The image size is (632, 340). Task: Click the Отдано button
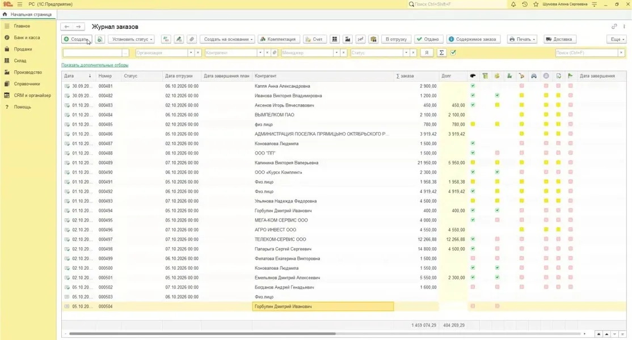[x=428, y=40]
